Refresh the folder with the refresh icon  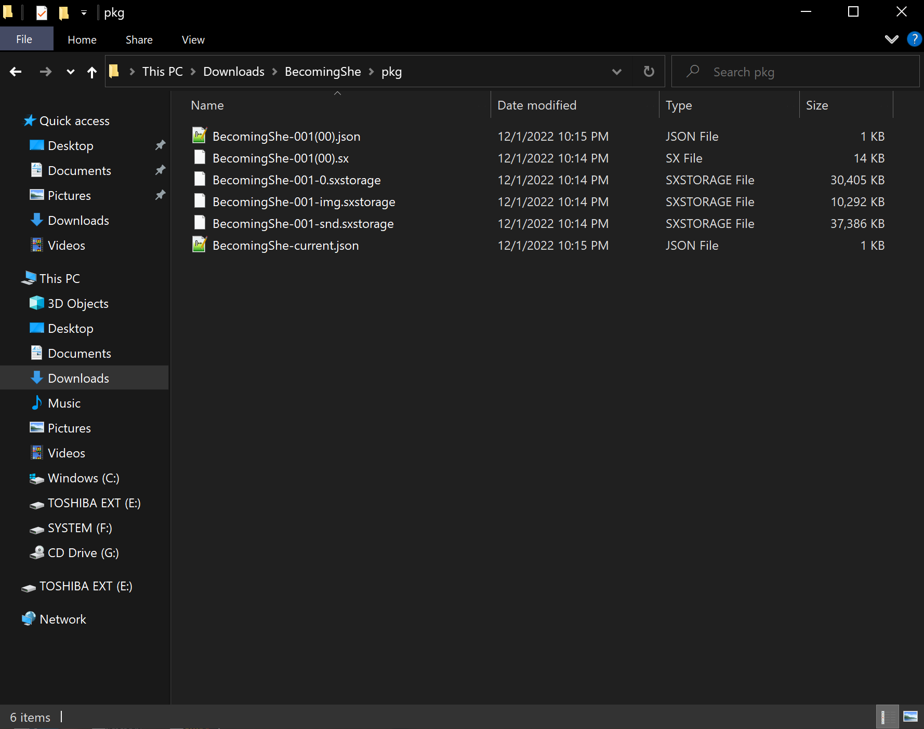(648, 71)
